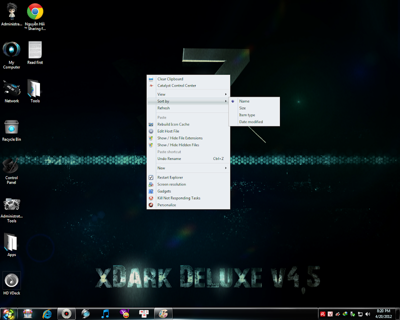Click Undo Rename in the menu
The image size is (400, 320).
188,158
